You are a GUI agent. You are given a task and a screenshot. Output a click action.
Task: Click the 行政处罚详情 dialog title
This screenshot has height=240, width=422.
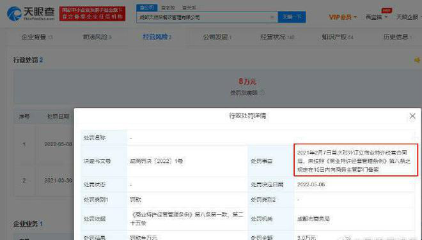(247, 116)
